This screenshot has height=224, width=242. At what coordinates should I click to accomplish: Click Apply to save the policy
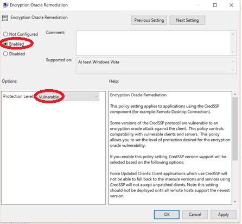224,215
